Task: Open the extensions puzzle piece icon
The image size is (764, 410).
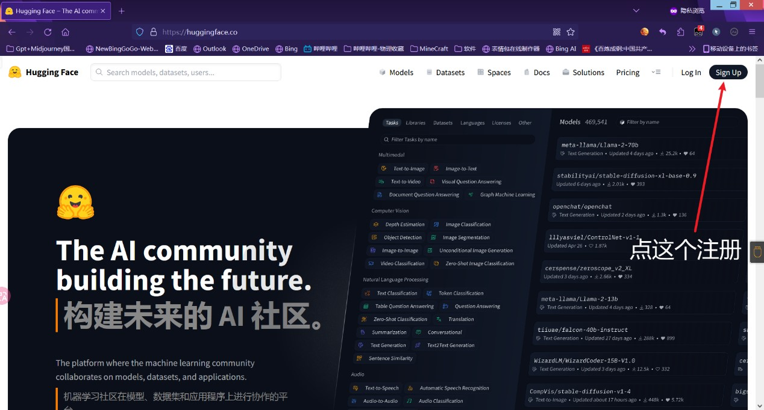Action: coord(681,32)
